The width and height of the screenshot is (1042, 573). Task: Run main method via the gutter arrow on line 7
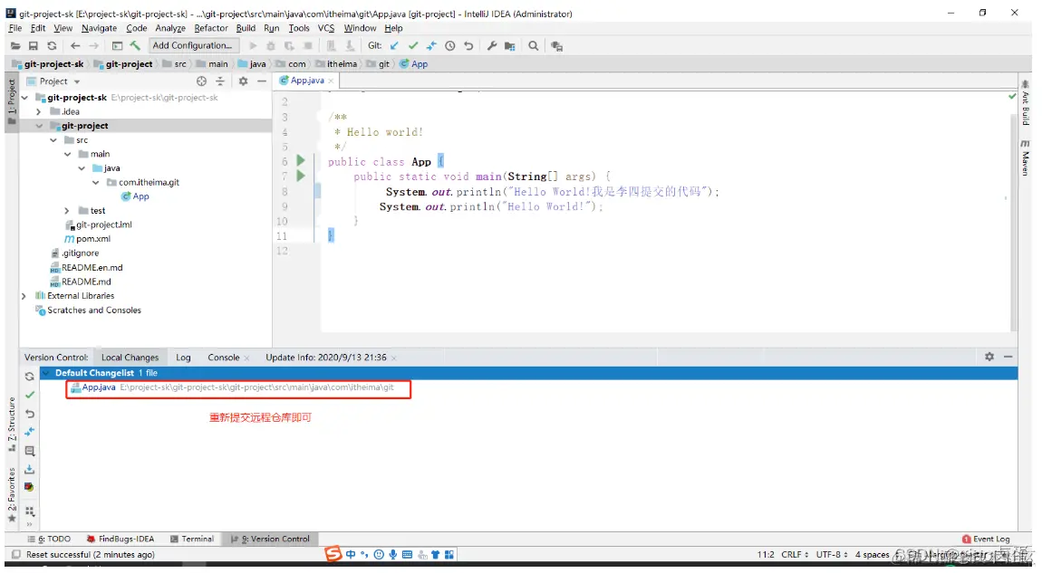[x=301, y=176]
